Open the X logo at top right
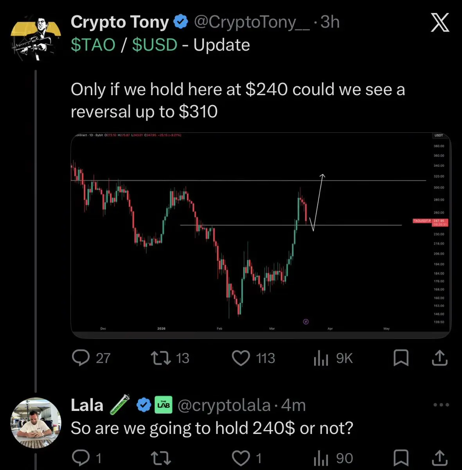 point(440,23)
